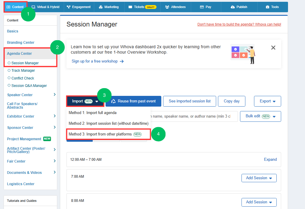Click the Tools briefcase icon

(x=267, y=7)
